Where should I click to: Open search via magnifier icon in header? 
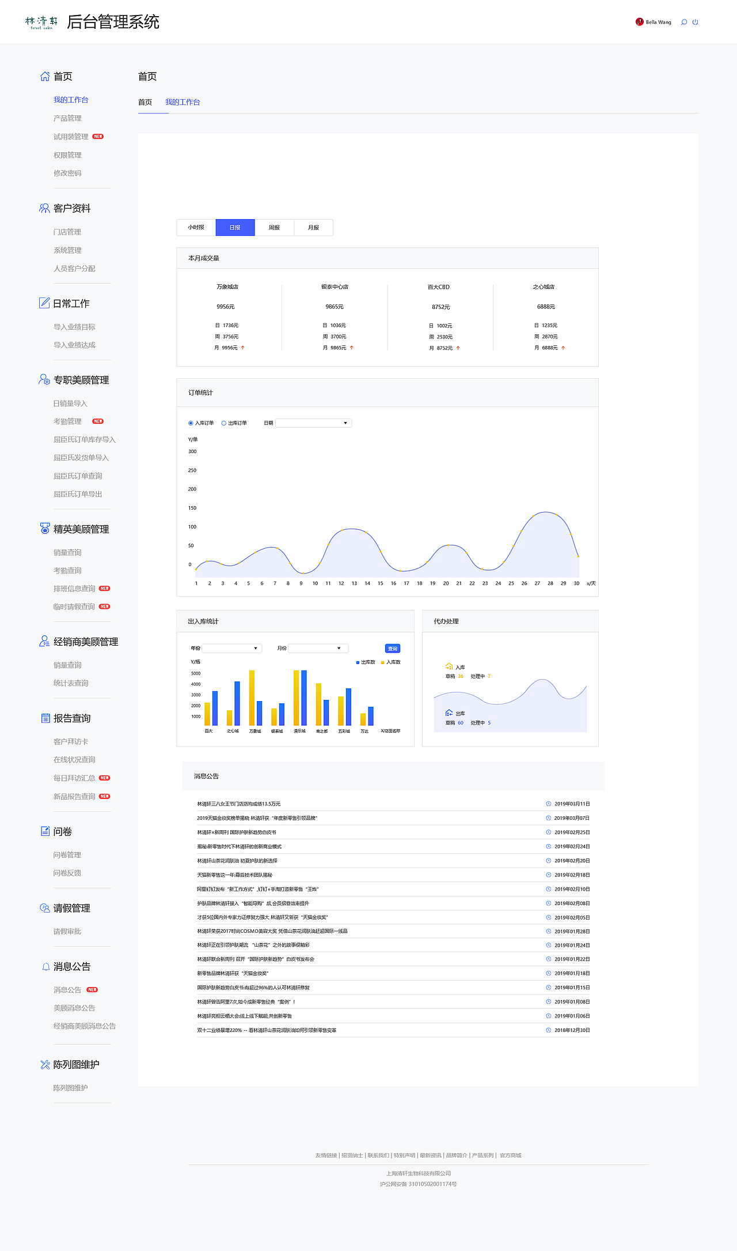click(x=684, y=22)
